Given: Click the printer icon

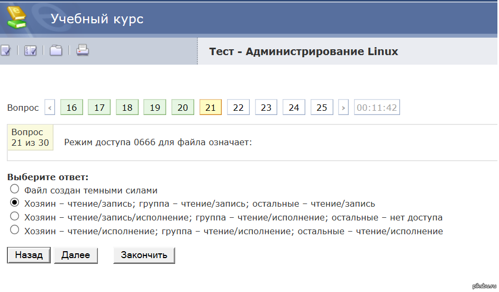Looking at the screenshot, I should pos(82,50).
